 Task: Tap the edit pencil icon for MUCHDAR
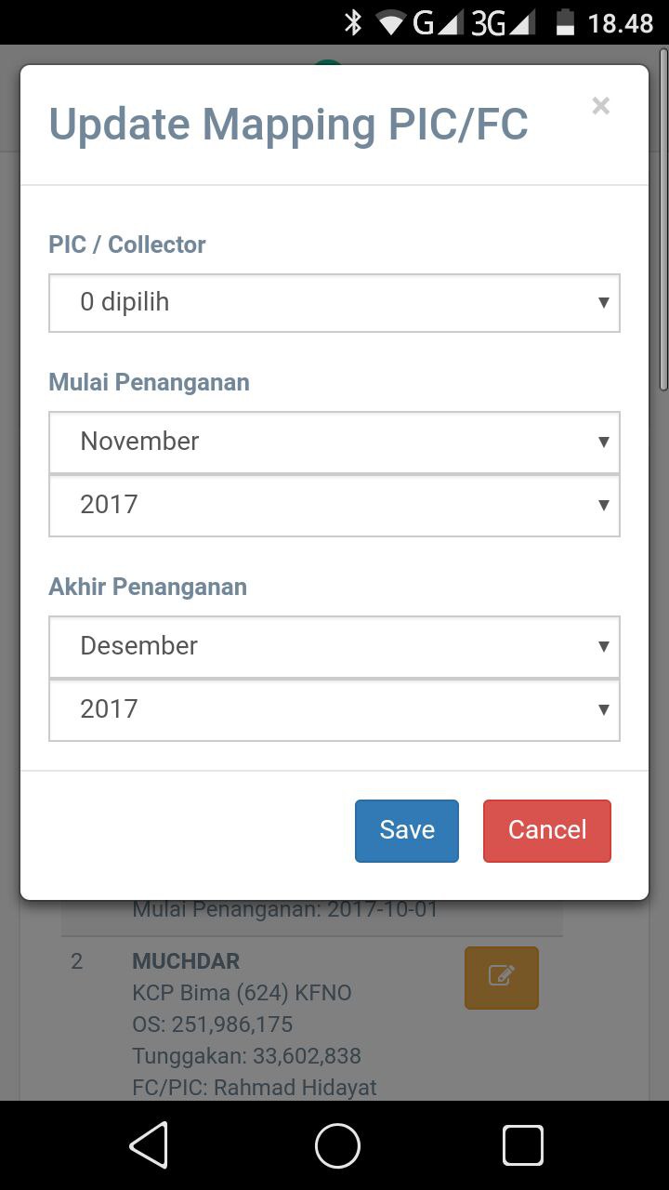(501, 977)
